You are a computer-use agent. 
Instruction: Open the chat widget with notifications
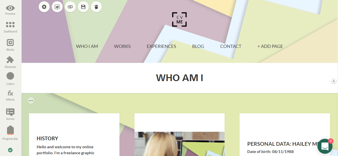[x=325, y=146]
